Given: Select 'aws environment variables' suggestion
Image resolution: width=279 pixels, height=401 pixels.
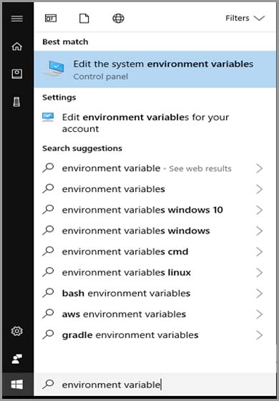Looking at the screenshot, I should pyautogui.click(x=155, y=314).
